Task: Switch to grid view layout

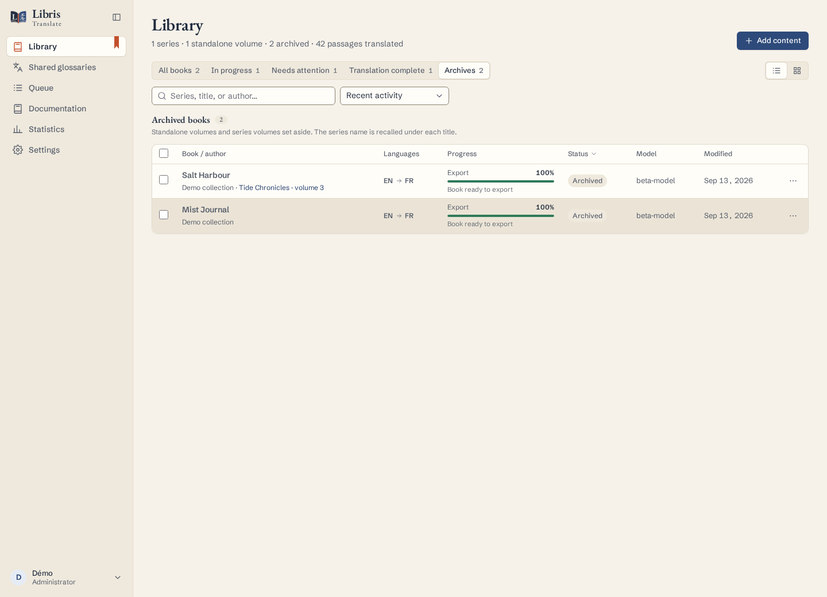Action: point(797,71)
